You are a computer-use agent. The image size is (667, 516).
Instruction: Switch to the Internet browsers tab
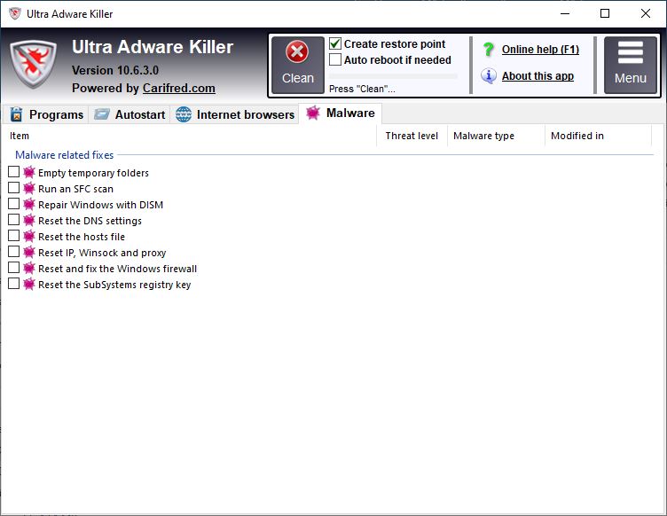235,114
